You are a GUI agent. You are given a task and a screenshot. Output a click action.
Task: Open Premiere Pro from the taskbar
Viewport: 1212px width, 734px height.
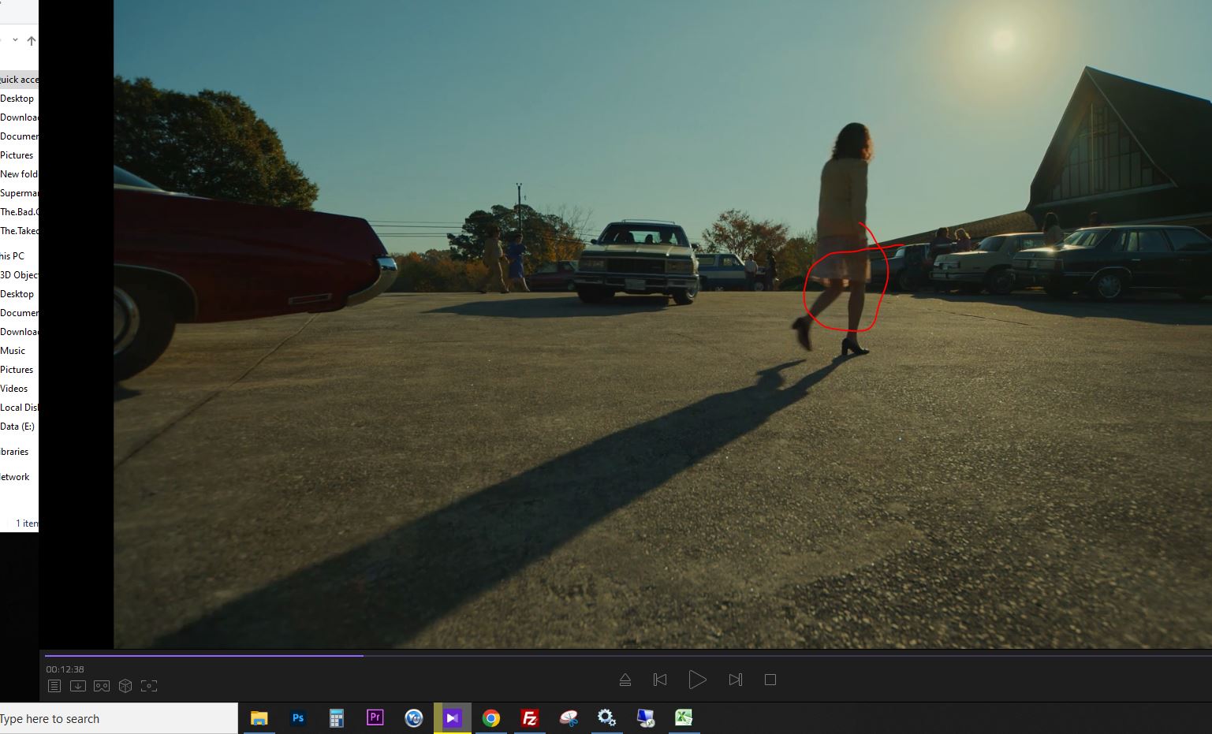(375, 717)
